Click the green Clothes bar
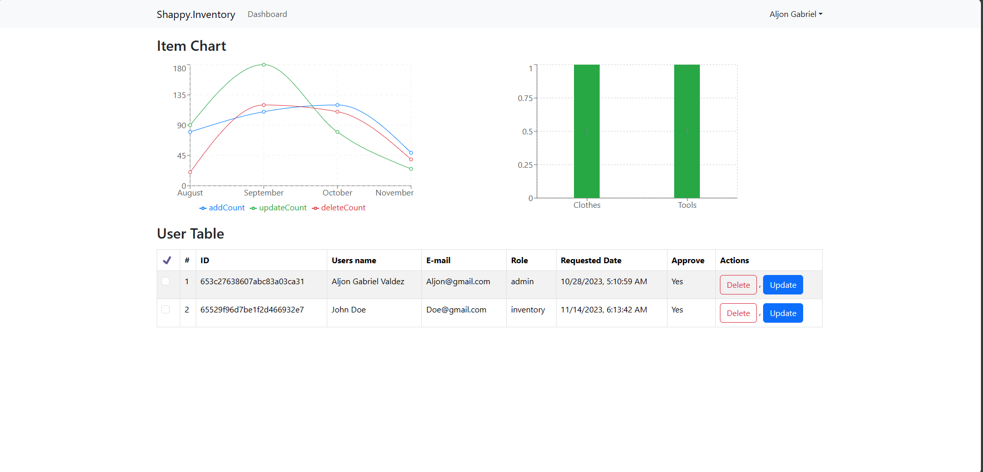983x472 pixels. point(587,131)
